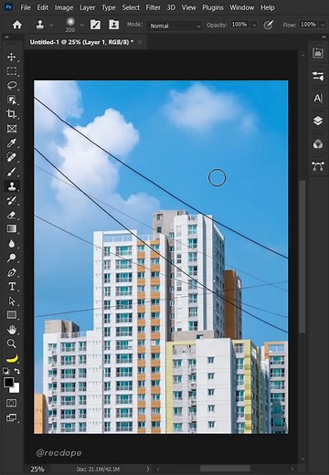Open the blending Mode dropdown

(175, 26)
